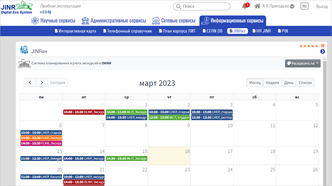Click the home icon next to the username
The height and width of the screenshot is (186, 332).
coord(257,6)
